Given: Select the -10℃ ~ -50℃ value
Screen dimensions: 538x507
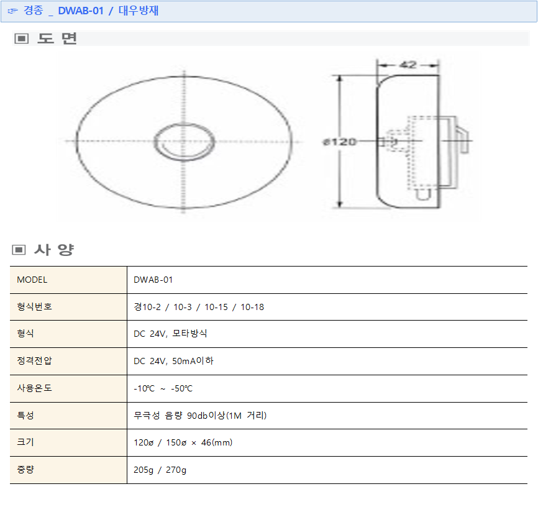Looking at the screenshot, I should point(163,388).
